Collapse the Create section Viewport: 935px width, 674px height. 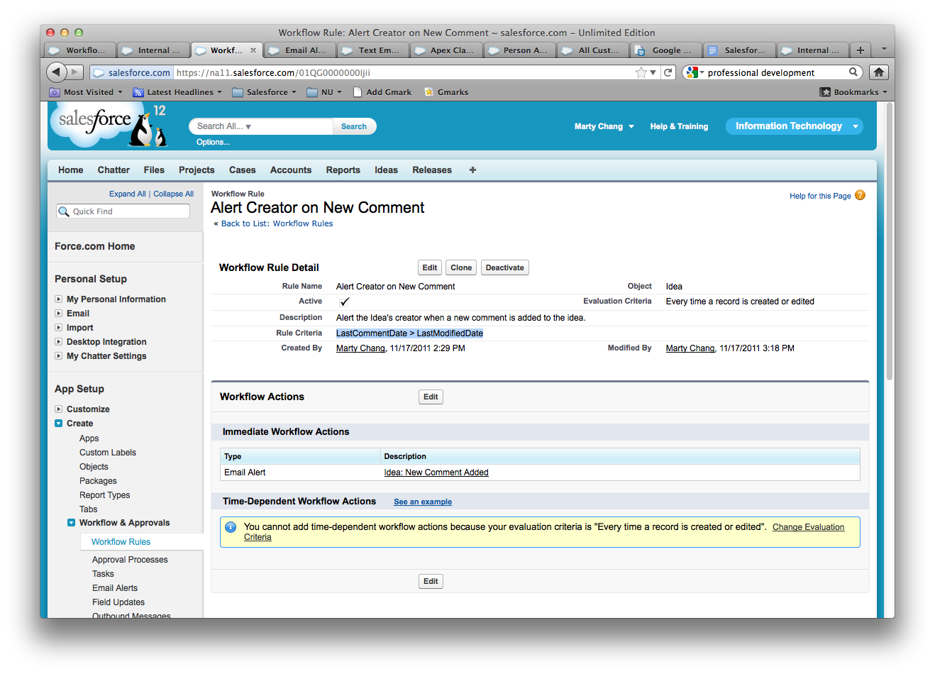click(58, 424)
